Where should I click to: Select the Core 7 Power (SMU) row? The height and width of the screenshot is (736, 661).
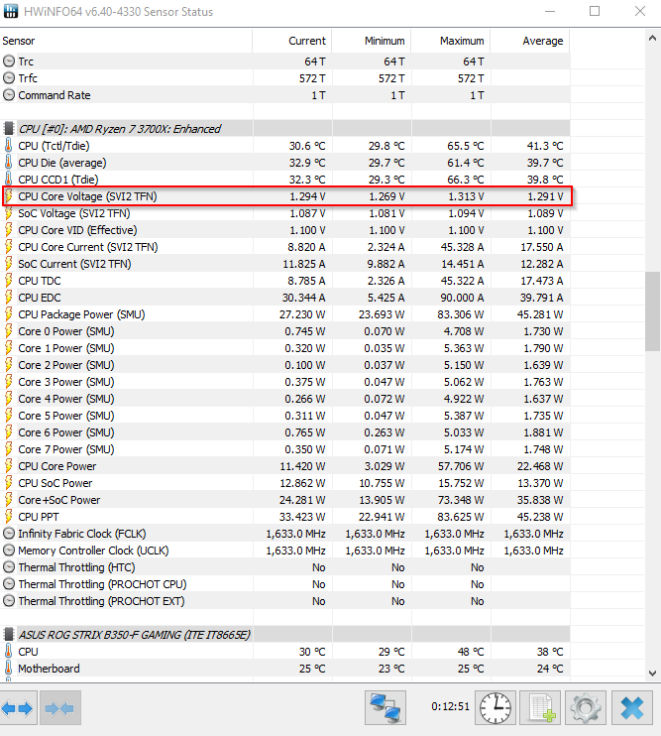pyautogui.click(x=285, y=449)
